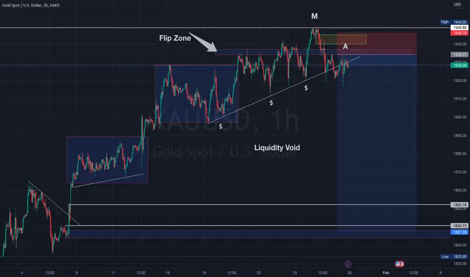470x277 pixels.
Task: Click the 1860.00 price axis value
Action: point(460,190)
